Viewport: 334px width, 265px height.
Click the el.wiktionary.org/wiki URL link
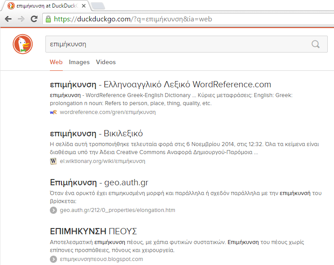coord(102,161)
